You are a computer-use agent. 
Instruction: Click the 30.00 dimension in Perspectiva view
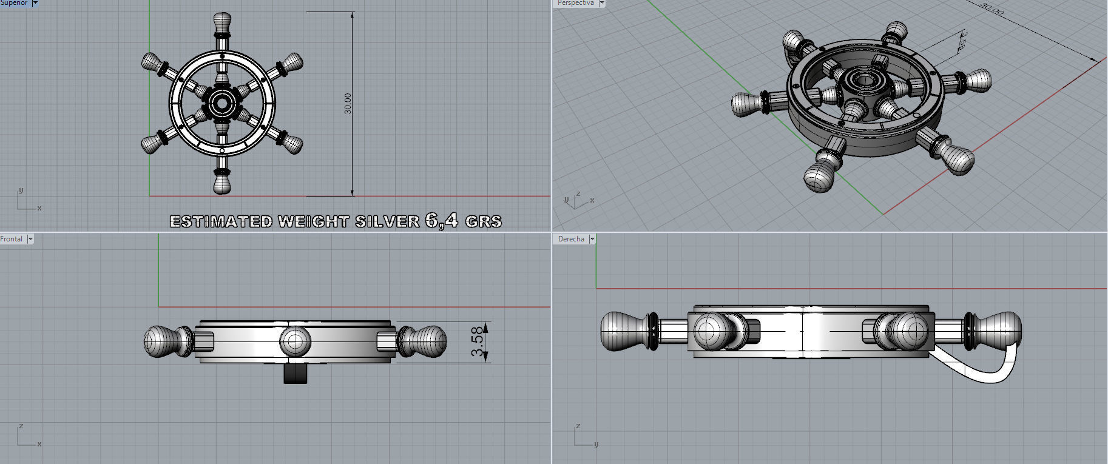(992, 9)
